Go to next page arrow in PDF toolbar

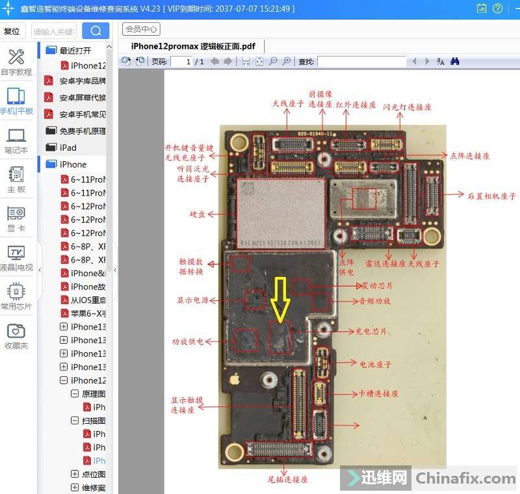(228, 61)
